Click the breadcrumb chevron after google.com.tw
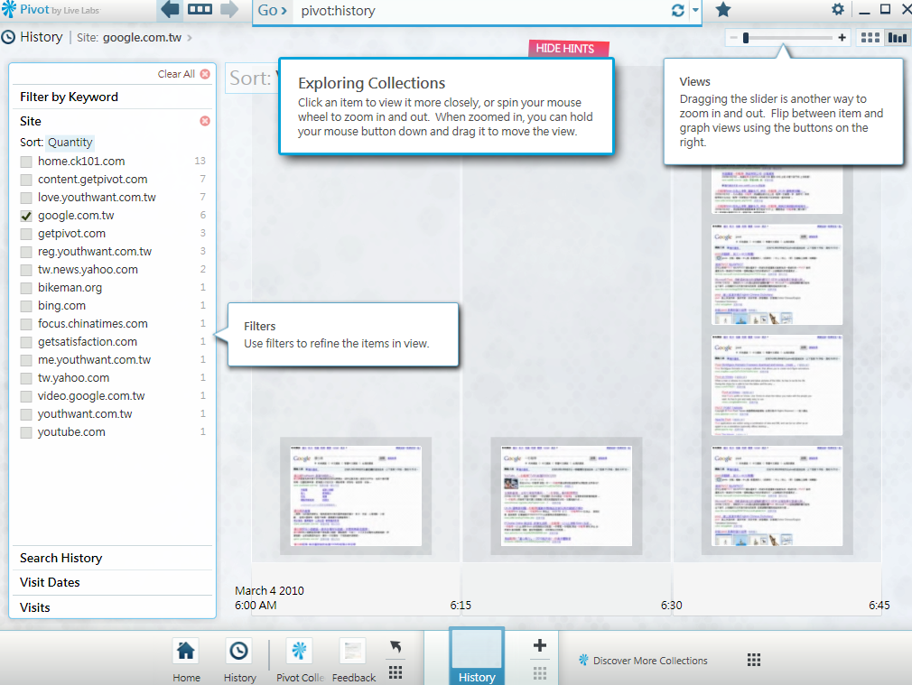The width and height of the screenshot is (912, 685). [x=190, y=38]
